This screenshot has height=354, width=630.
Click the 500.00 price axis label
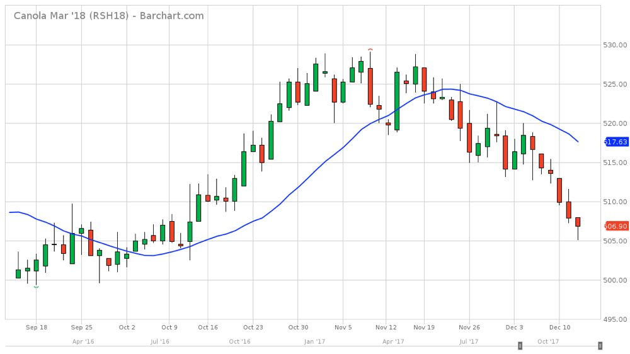[x=615, y=280]
